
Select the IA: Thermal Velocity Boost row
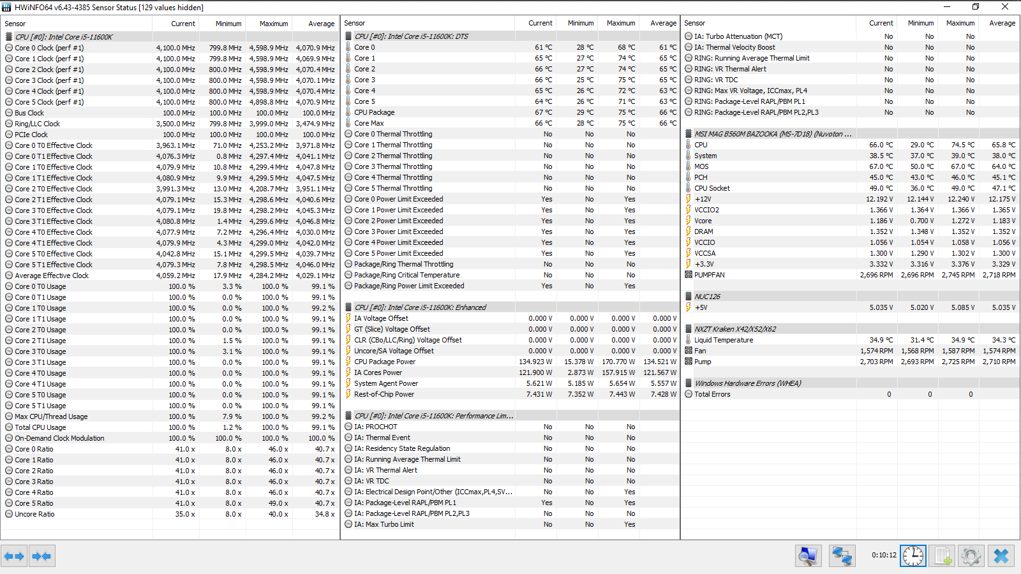coord(851,47)
